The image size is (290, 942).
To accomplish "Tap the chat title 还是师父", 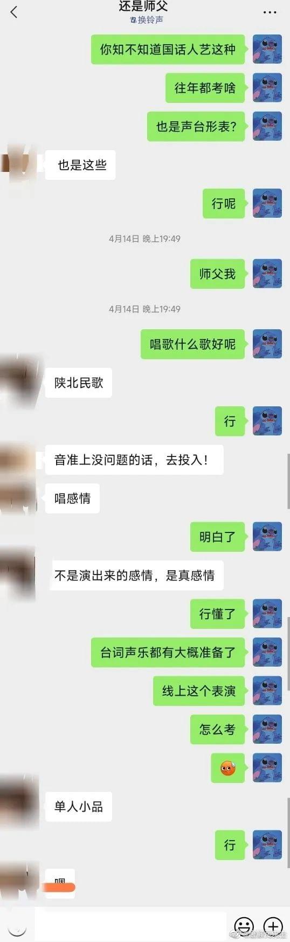I will (x=143, y=6).
